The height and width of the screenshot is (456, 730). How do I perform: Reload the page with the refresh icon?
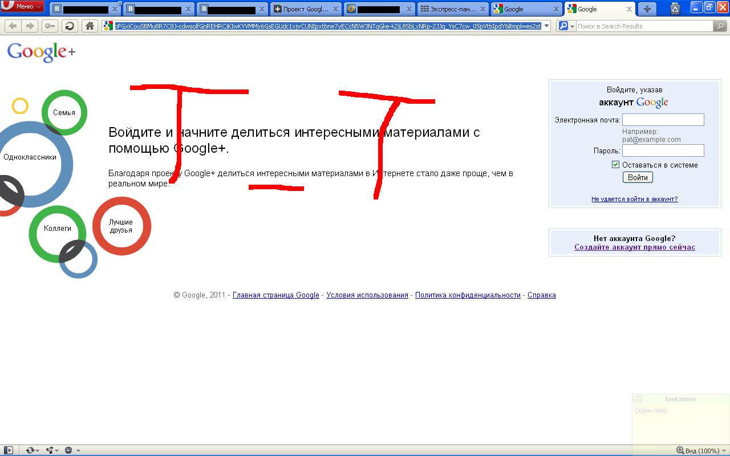(x=70, y=26)
